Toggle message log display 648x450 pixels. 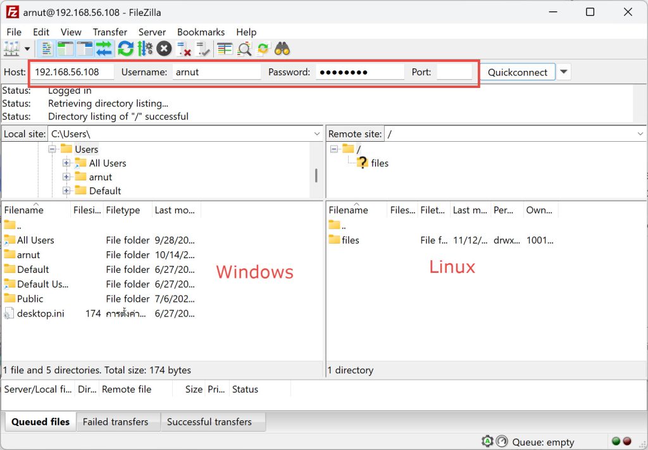pos(46,49)
